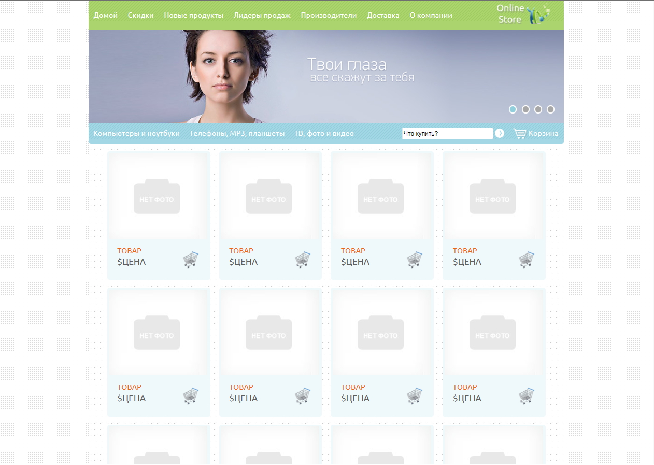Viewport: 654px width, 465px height.
Task: Click banner subtitle все скажут за тебя
Action: tap(362, 78)
